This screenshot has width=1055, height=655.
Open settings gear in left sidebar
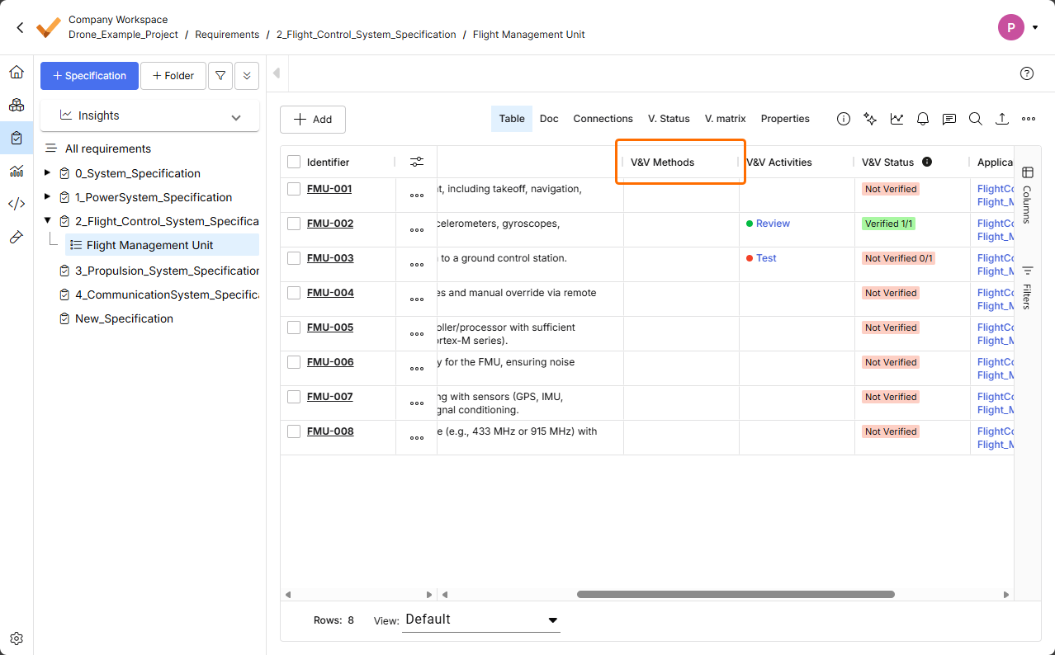coord(17,639)
